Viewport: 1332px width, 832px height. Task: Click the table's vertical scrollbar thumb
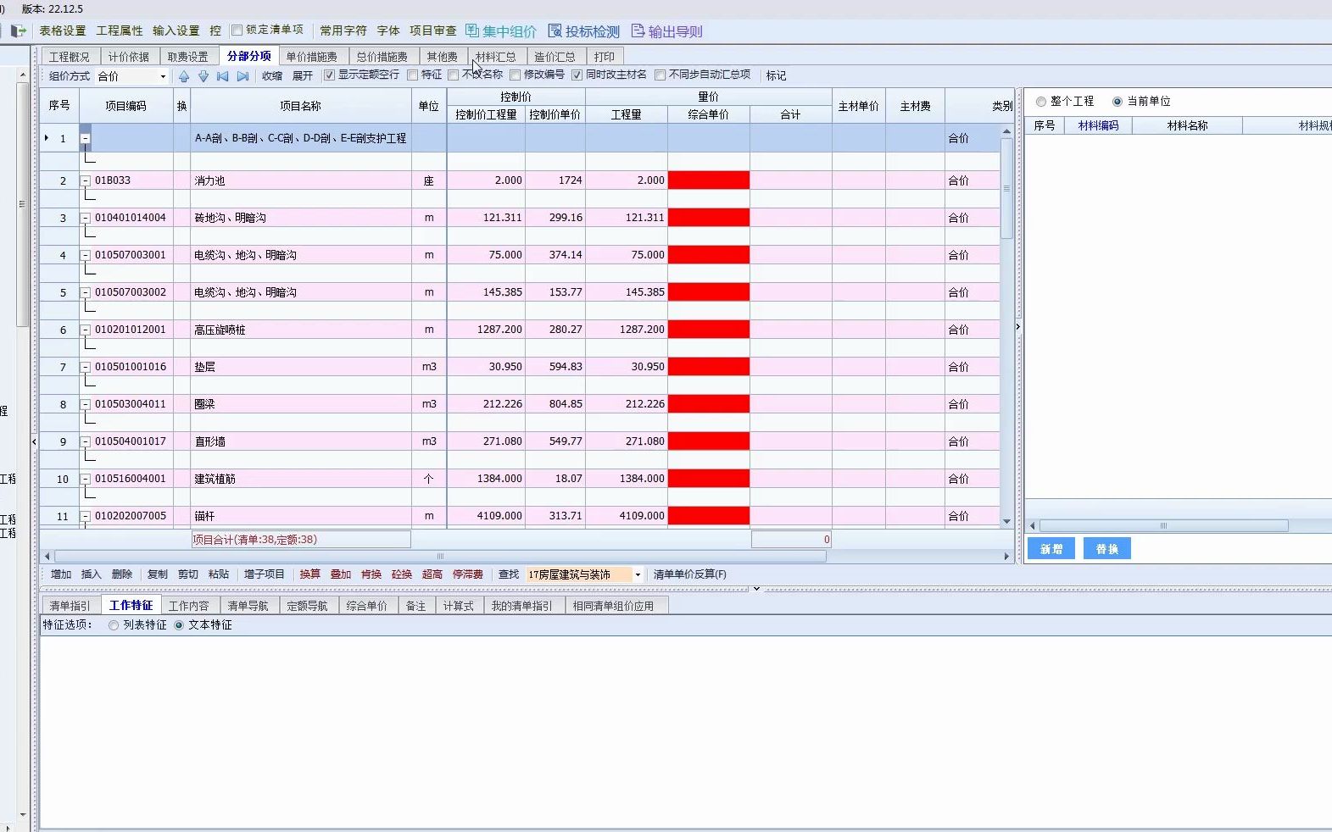1007,188
